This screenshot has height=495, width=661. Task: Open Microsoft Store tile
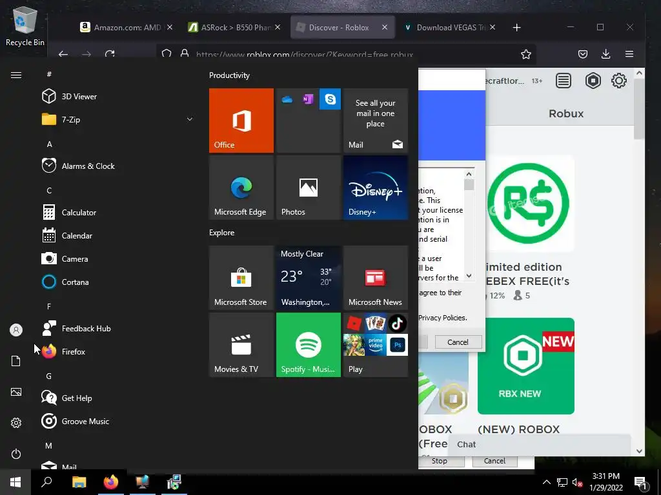tap(241, 277)
